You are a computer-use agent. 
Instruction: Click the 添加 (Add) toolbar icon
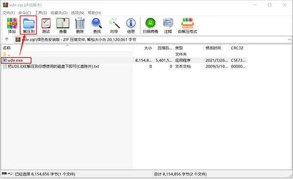coord(12,25)
